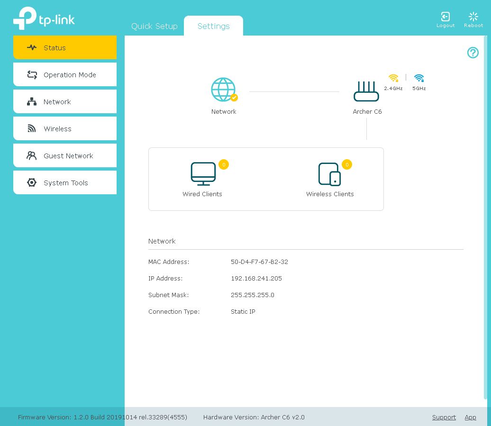Open help via question mark icon
The height and width of the screenshot is (426, 491).
(x=473, y=53)
